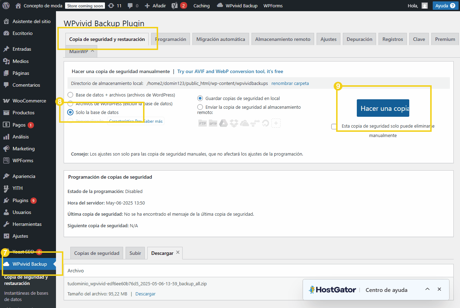460x308 pixels.
Task: Open the updates icon showing 11
Action: 111,6
